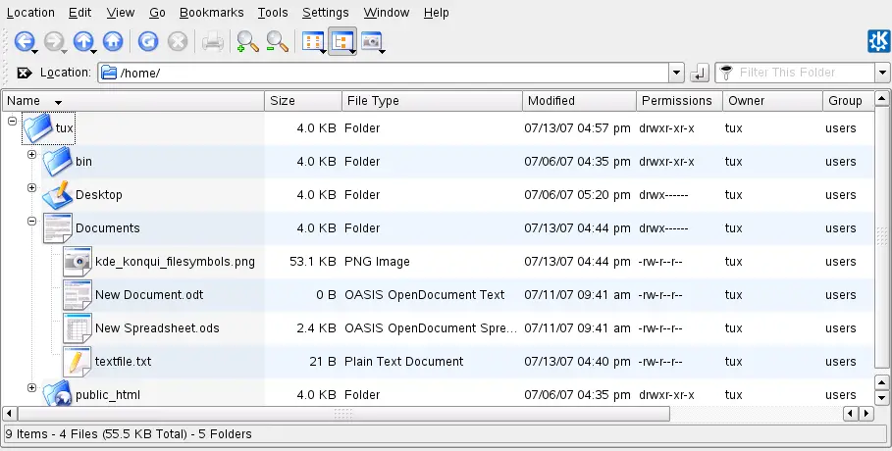The image size is (892, 451).
Task: Open the Settings menu
Action: tap(325, 13)
